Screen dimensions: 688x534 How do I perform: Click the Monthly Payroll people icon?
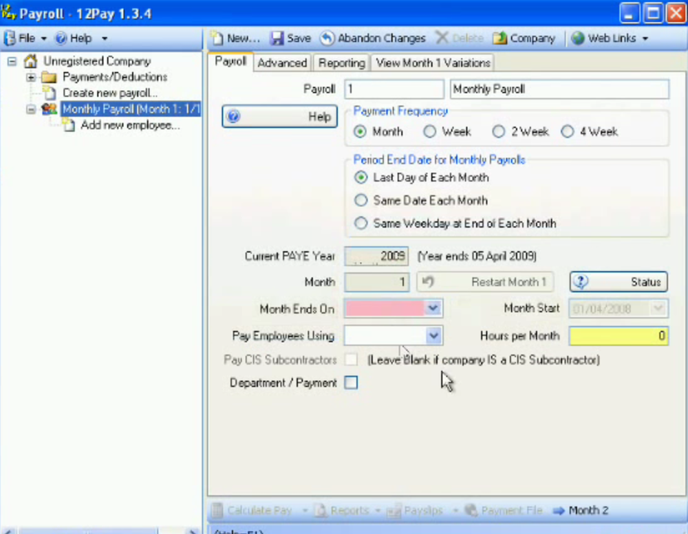[x=49, y=109]
